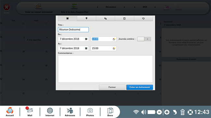The image size is (211, 118).
Task: Open clock picker next to 15:00
Action: (114, 48)
